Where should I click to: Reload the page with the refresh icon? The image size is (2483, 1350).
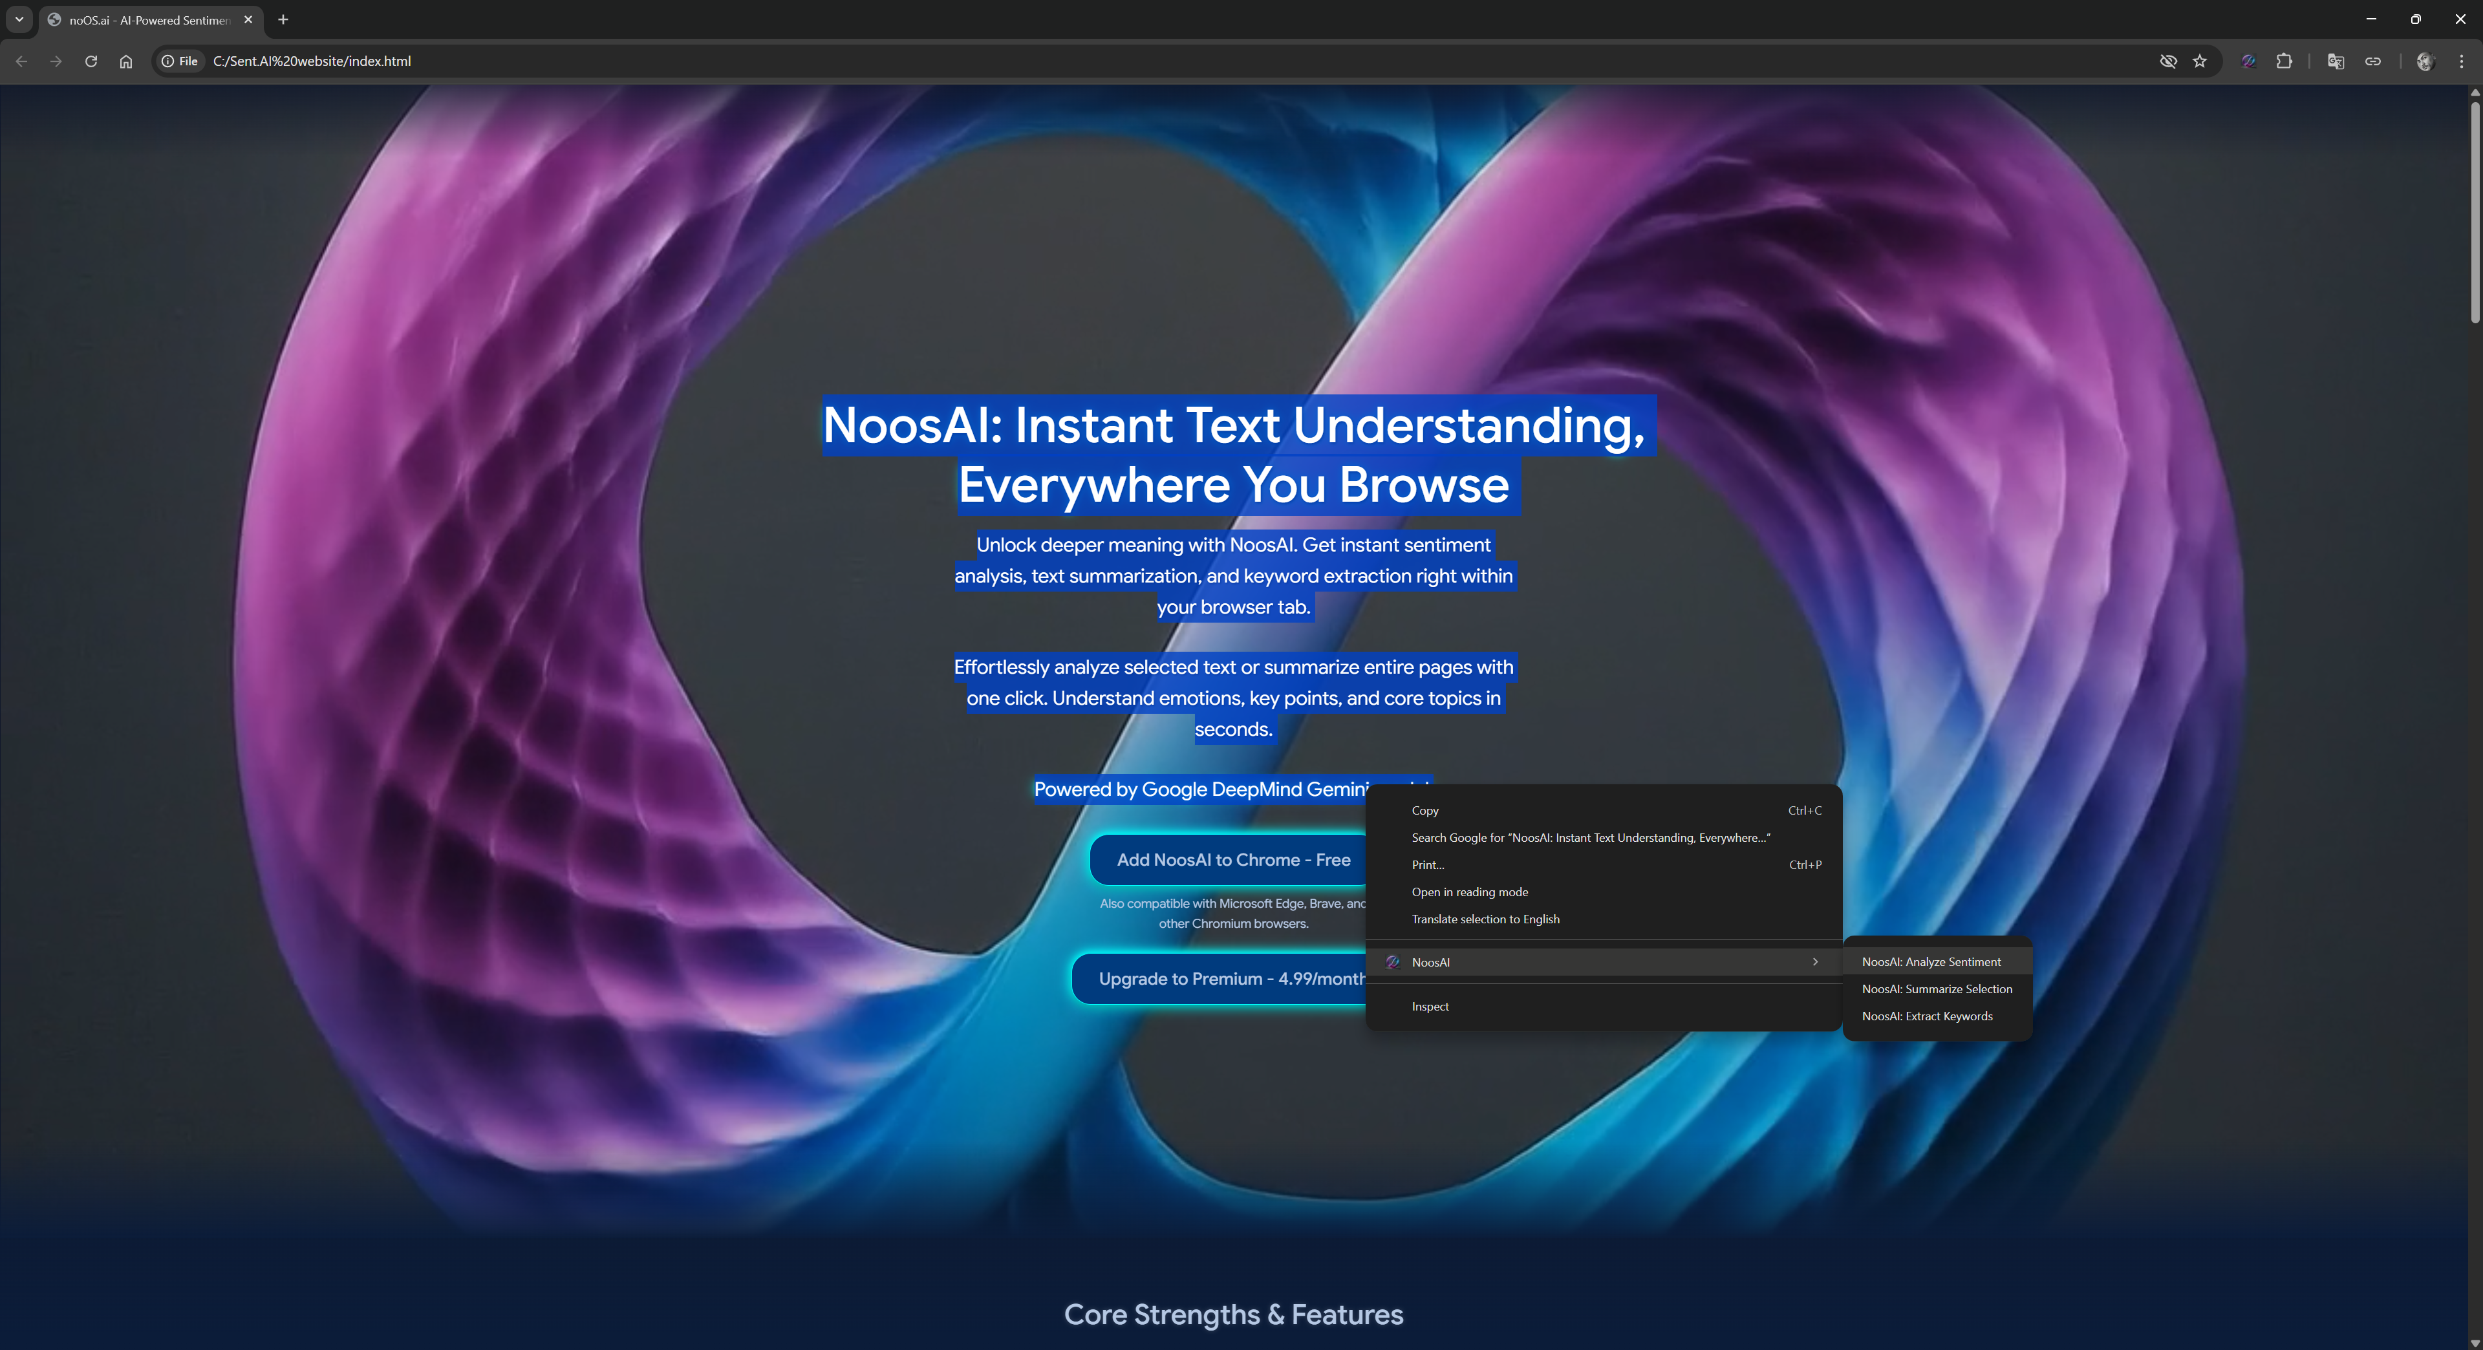(91, 61)
